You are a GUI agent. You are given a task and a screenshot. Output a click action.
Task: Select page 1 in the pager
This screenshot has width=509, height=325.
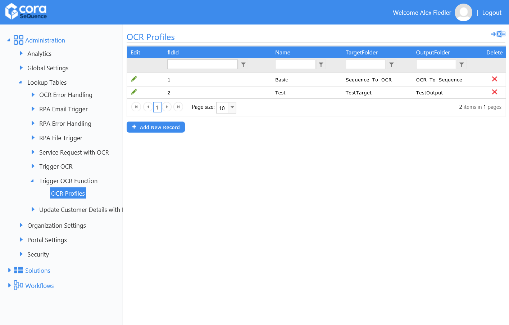(157, 107)
